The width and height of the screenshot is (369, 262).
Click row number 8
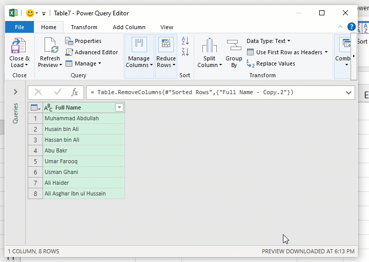coord(35,193)
